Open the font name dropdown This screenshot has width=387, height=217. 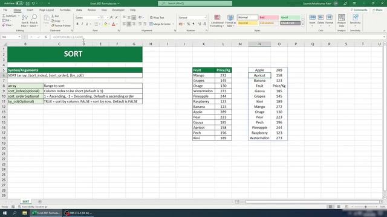(x=99, y=17)
